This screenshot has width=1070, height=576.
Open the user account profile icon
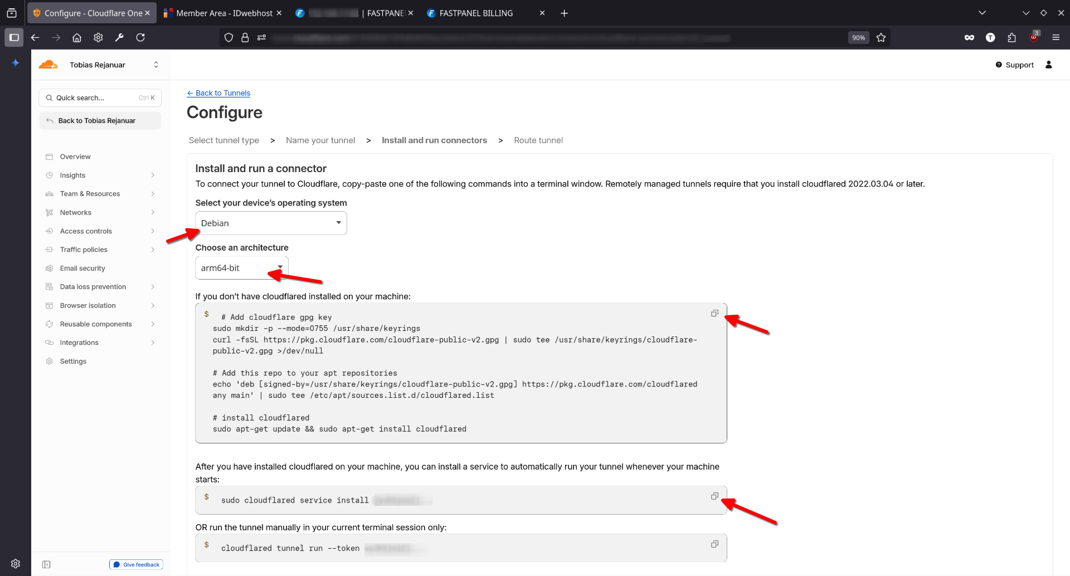[1048, 64]
